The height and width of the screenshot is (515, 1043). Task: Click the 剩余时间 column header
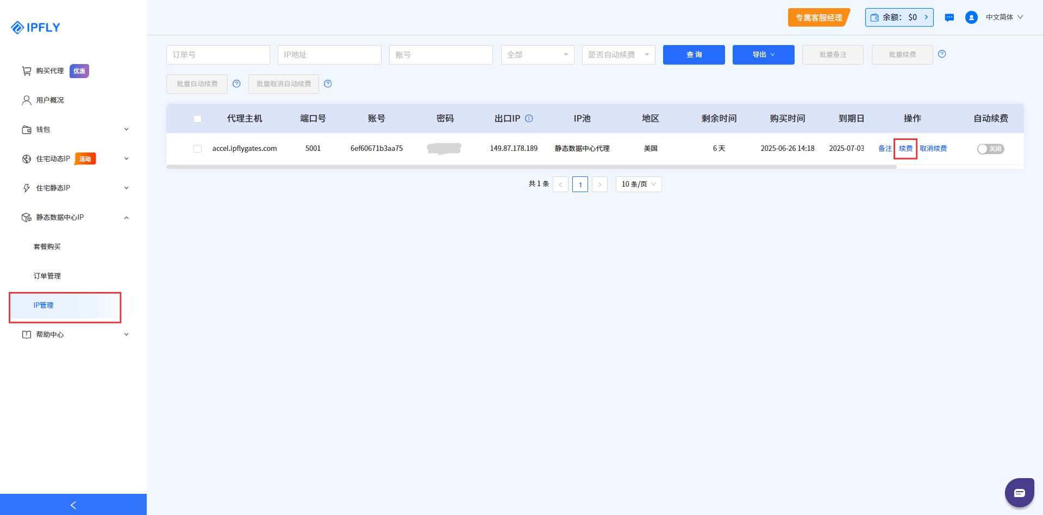[719, 118]
